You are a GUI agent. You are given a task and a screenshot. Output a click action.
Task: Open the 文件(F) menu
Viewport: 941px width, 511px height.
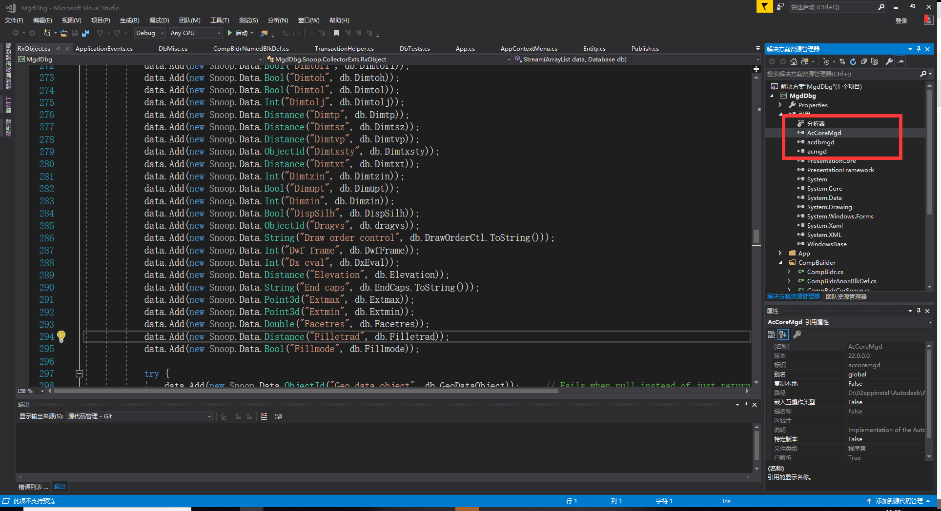[x=14, y=20]
